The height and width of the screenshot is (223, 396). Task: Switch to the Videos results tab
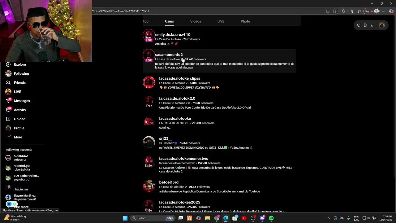click(x=196, y=21)
